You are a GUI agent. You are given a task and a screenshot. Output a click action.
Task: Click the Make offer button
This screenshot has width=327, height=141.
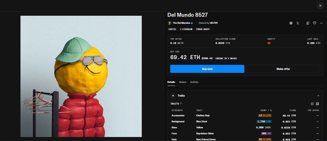click(x=283, y=69)
